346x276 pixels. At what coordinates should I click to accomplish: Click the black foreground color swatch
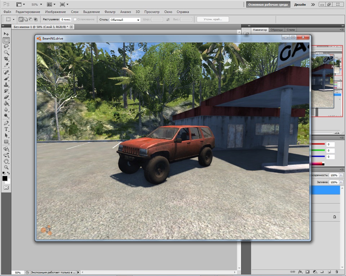[5, 178]
